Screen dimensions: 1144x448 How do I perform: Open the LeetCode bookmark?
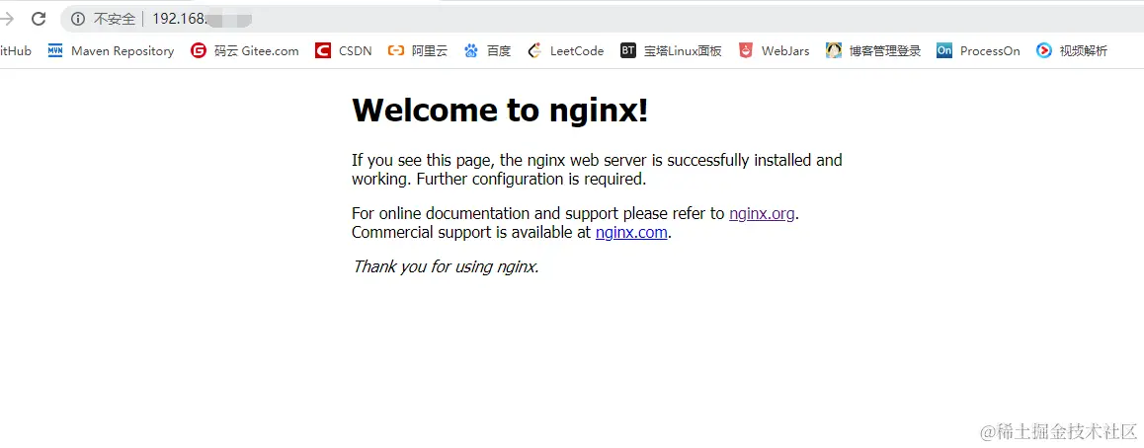pyautogui.click(x=565, y=51)
